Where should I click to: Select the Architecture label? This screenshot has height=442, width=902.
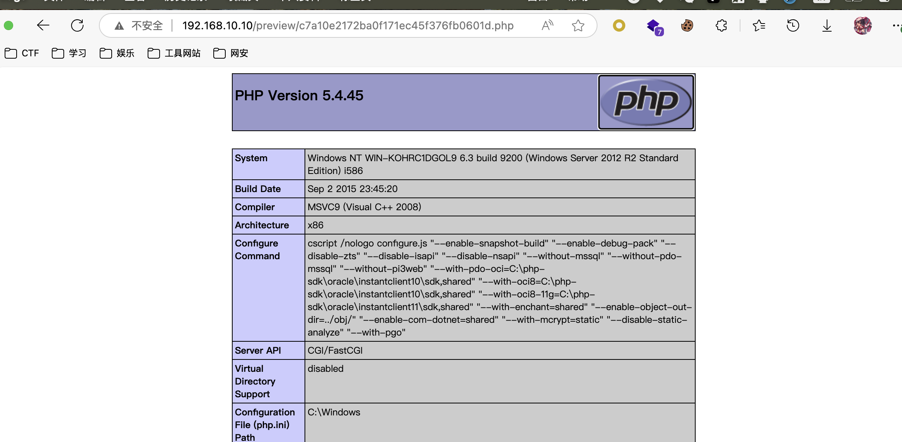(x=262, y=225)
